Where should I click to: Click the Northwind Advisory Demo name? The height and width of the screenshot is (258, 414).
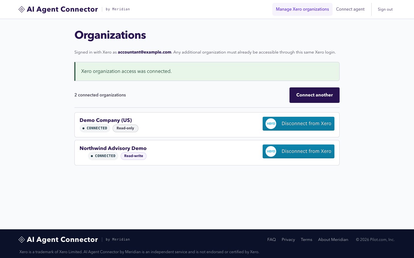(113, 148)
